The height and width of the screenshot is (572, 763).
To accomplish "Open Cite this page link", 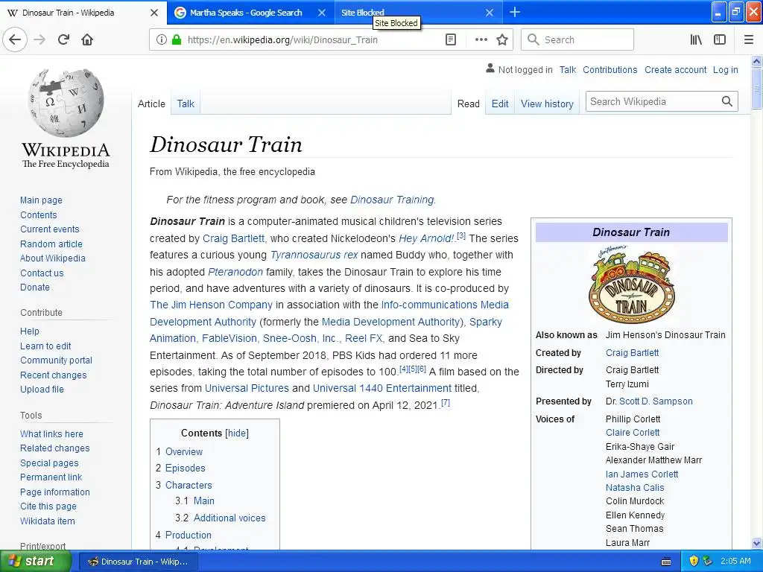I will 48,506.
